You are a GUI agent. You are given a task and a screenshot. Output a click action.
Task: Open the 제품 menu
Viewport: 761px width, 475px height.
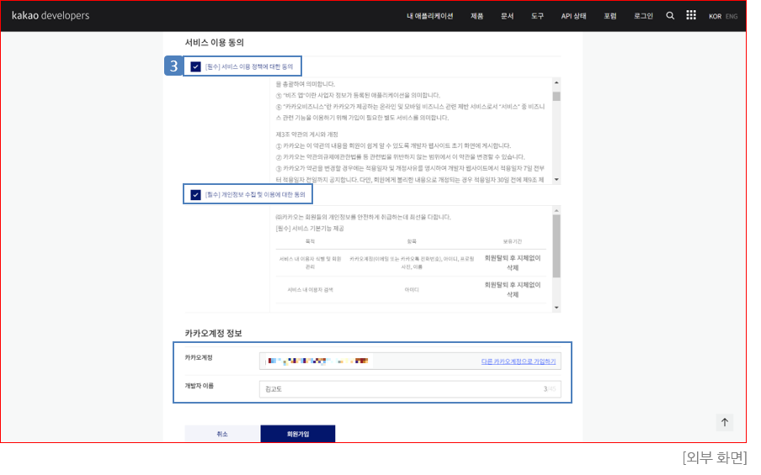tap(477, 16)
